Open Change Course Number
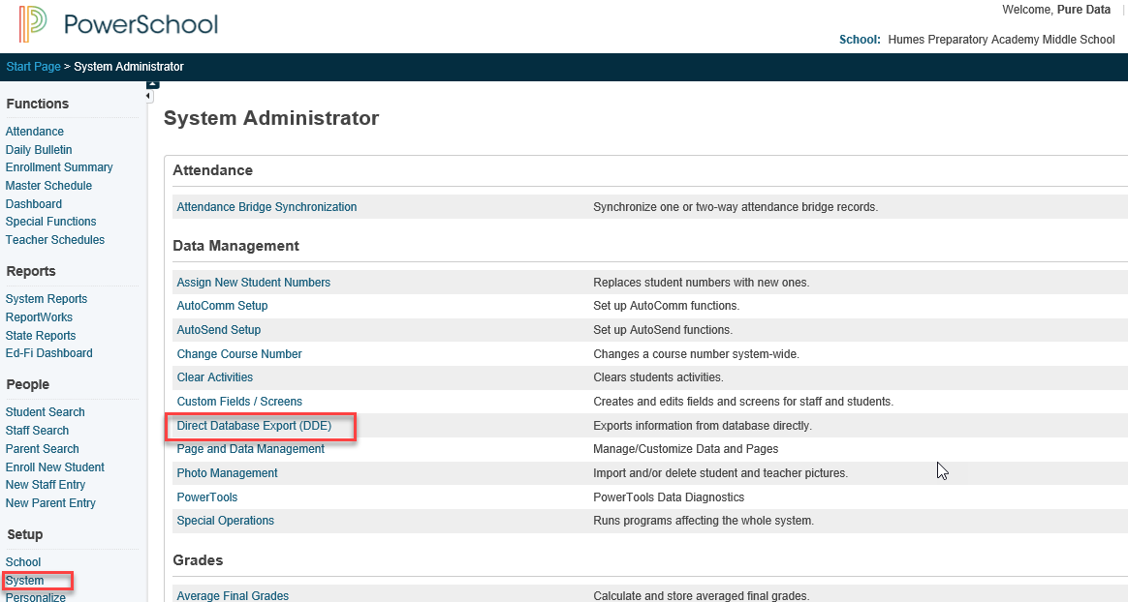Viewport: 1128px width, 602px height. [x=238, y=353]
